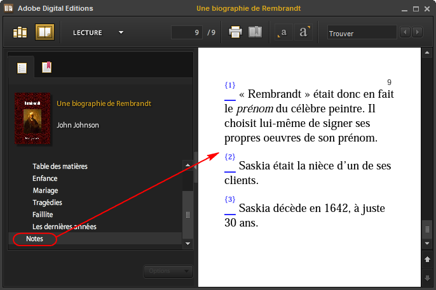The width and height of the screenshot is (436, 290).
Task: Select book title Une biographie de Rembrandt
Action: tap(104, 103)
